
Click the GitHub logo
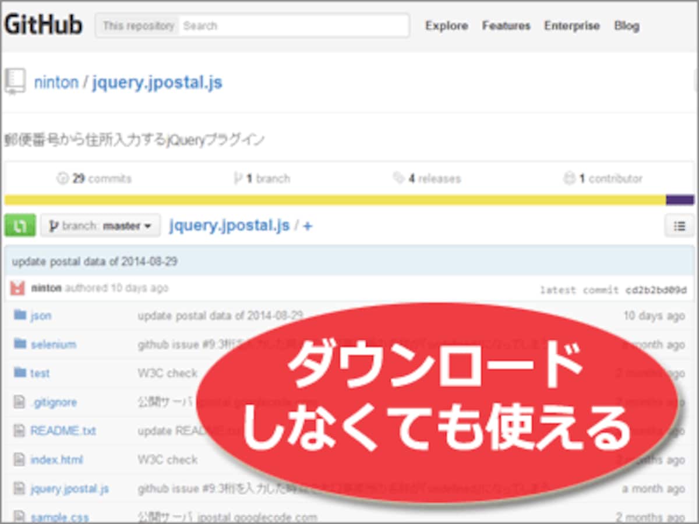[x=43, y=26]
